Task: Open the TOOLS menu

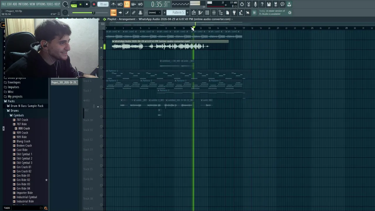Action: 50,4
